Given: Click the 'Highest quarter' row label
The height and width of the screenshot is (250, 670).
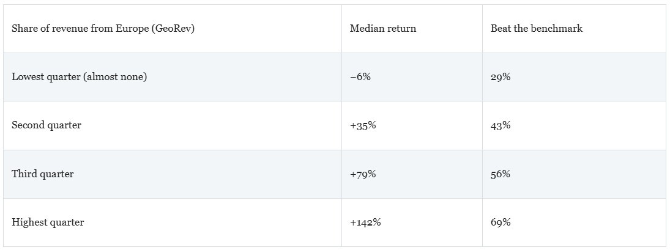Looking at the screenshot, I should (48, 222).
